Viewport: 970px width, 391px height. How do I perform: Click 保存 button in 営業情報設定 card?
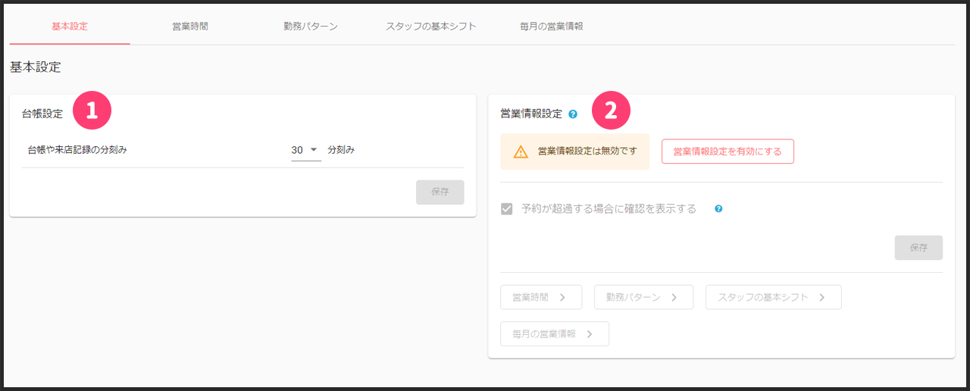pyautogui.click(x=918, y=248)
